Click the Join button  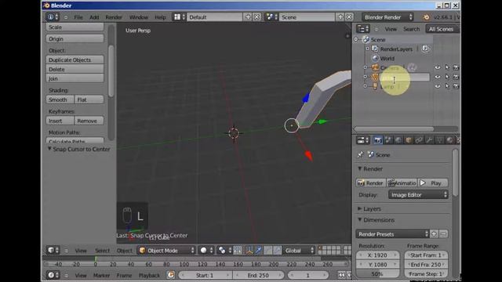coord(75,78)
